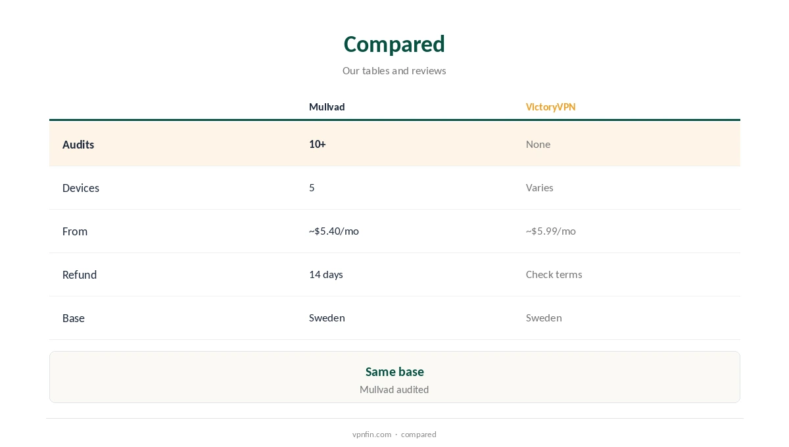This screenshot has width=789, height=447.
Task: Click the 'From' row label
Action: [75, 231]
